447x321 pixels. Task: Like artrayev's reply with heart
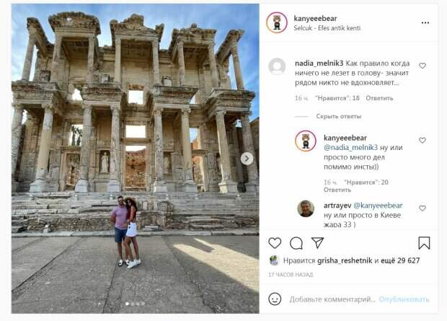pos(422,208)
